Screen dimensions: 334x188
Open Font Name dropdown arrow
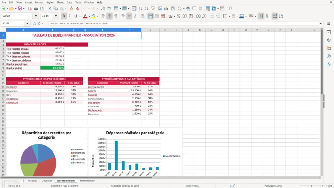click(36, 16)
